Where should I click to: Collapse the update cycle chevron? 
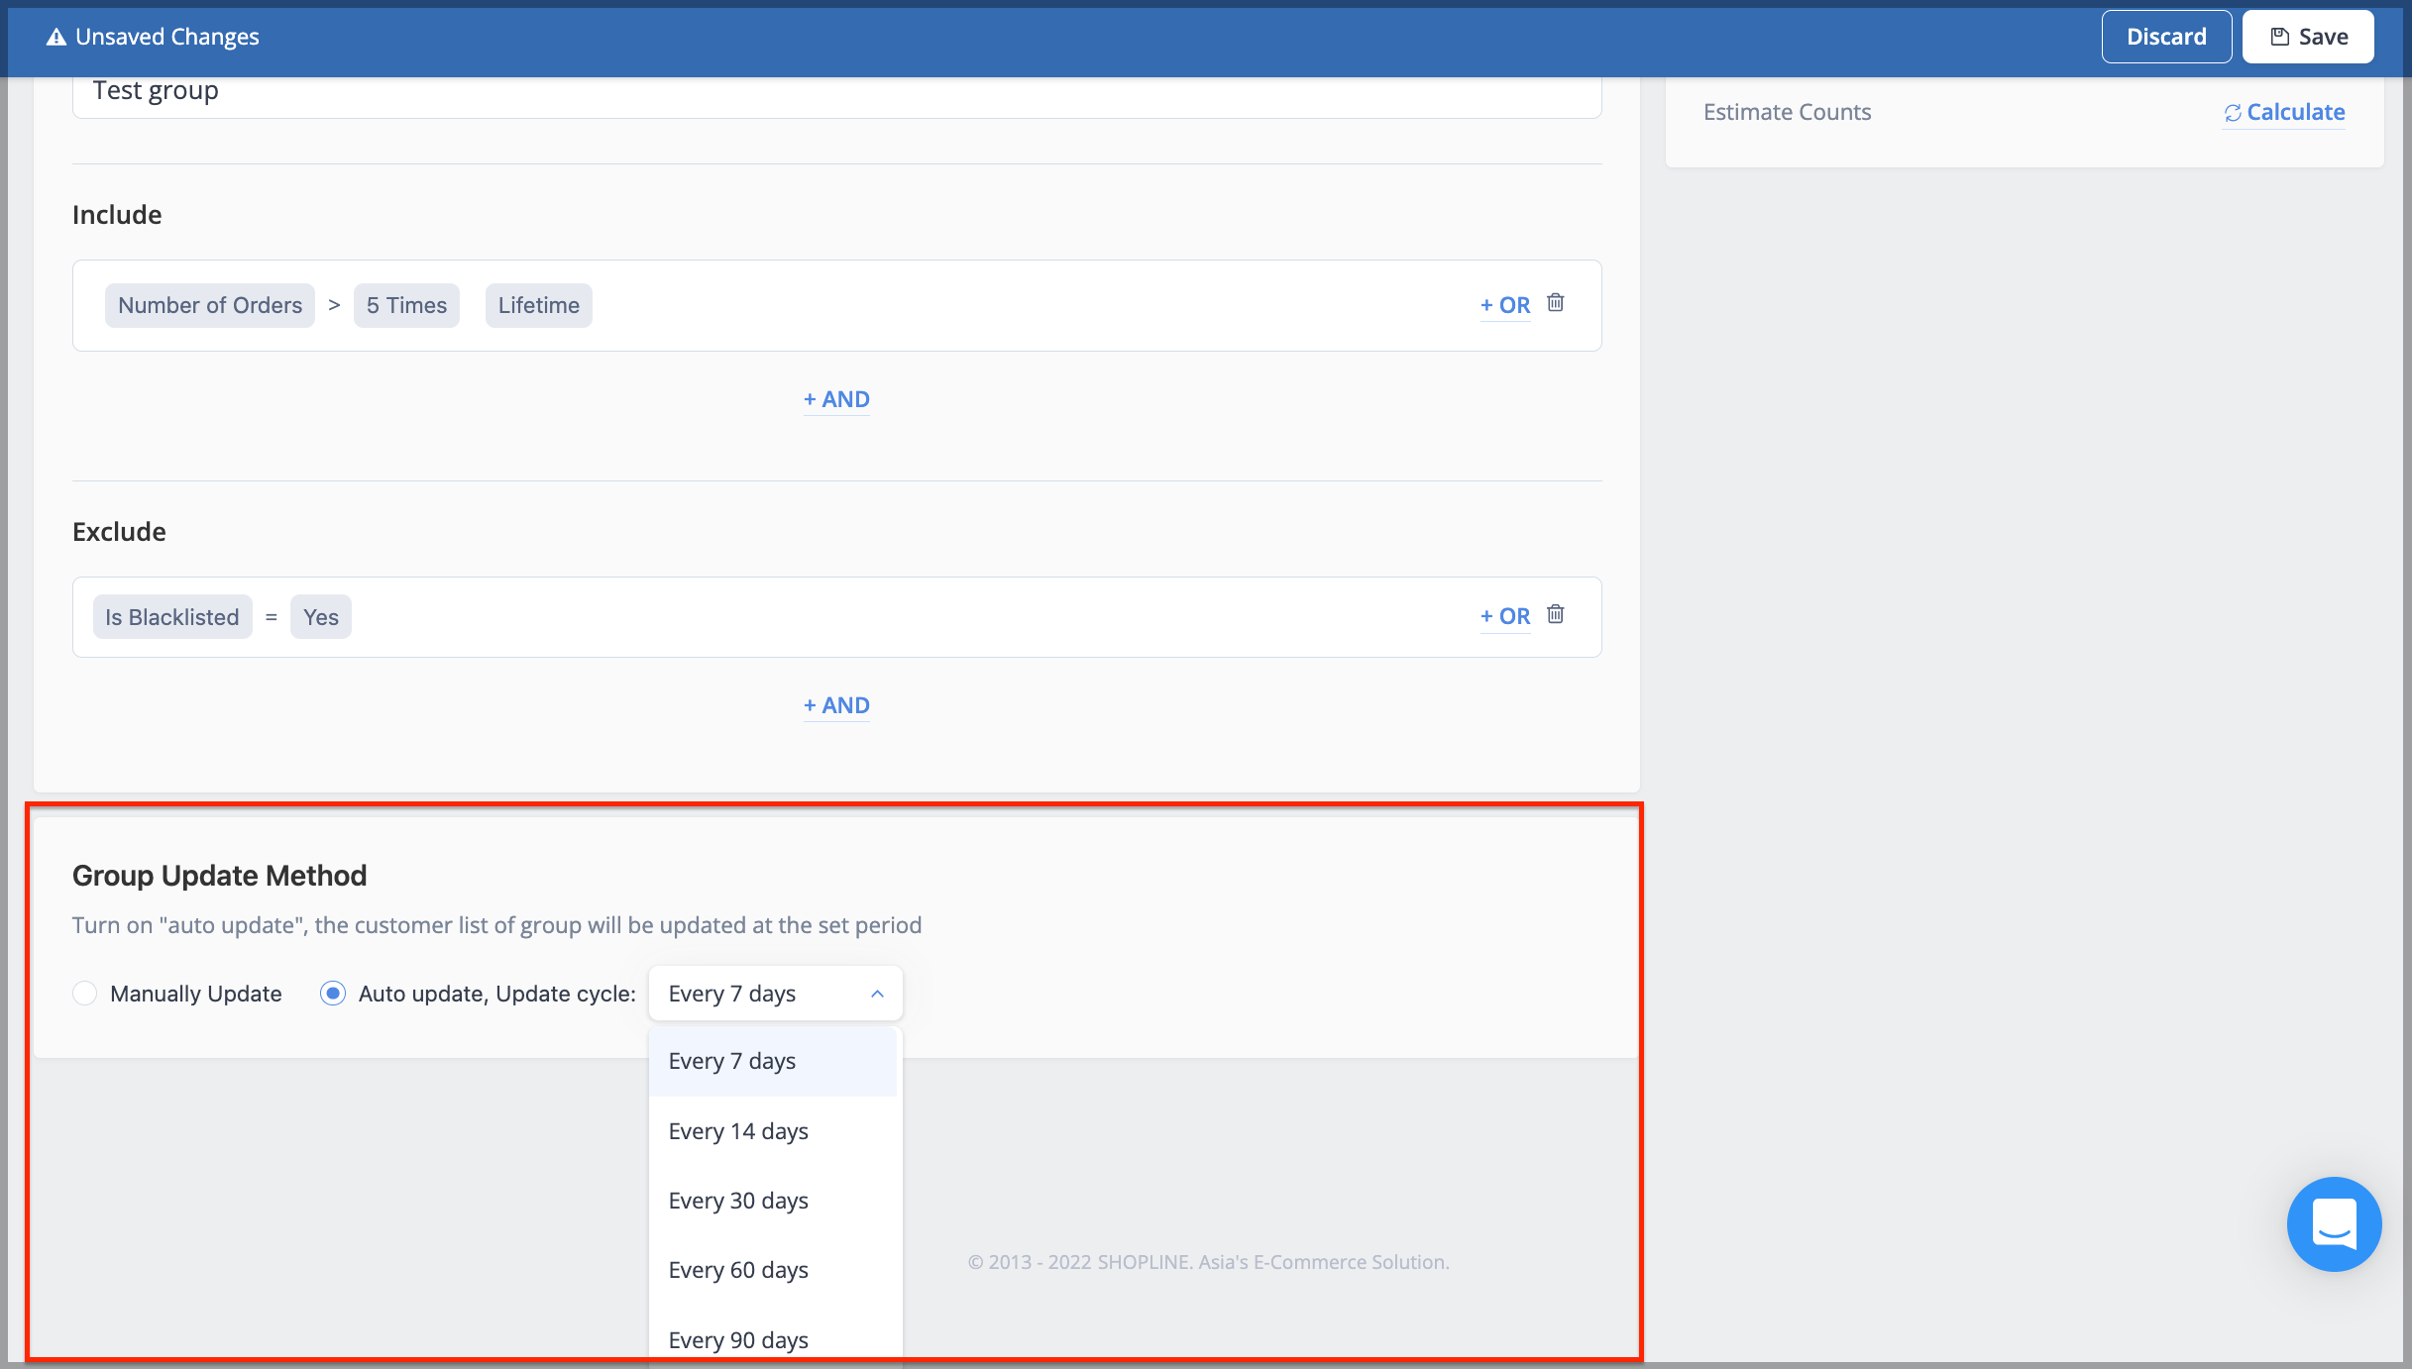(877, 994)
